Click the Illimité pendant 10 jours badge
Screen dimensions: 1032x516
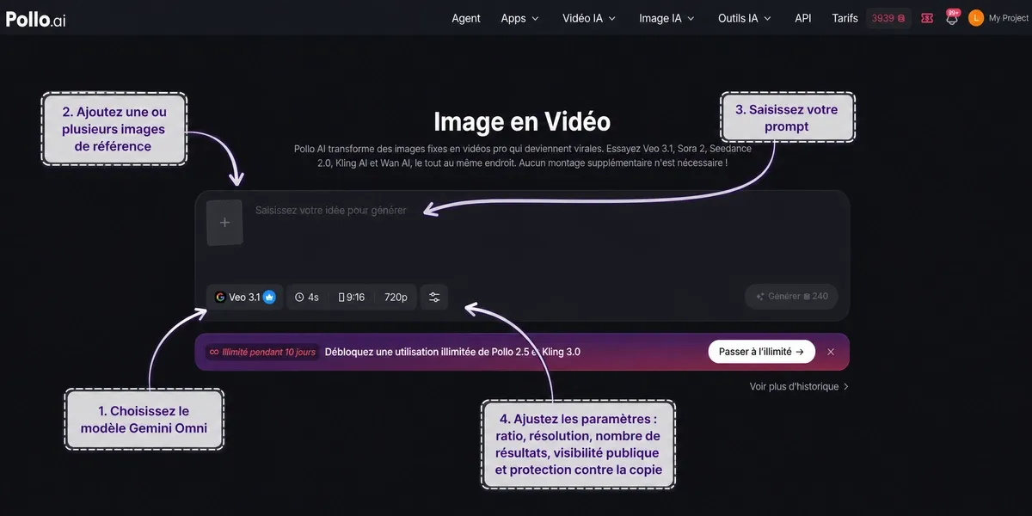click(261, 352)
